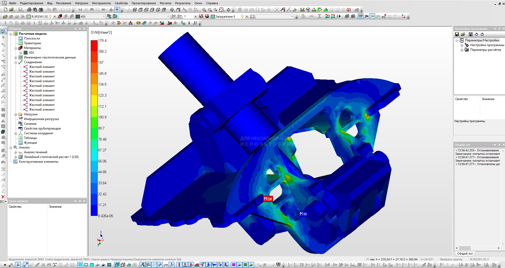Expand the Нагрузки tree node
Screen dimensions: 505x268
coord(16,115)
